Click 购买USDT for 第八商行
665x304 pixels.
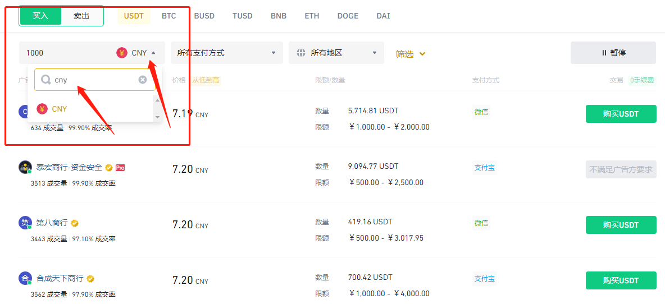pos(621,225)
